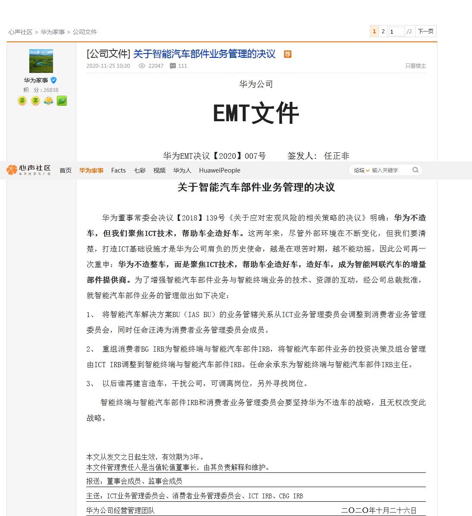Click the [公司文件] category tag in title
The width and height of the screenshot is (472, 516).
pos(109,53)
